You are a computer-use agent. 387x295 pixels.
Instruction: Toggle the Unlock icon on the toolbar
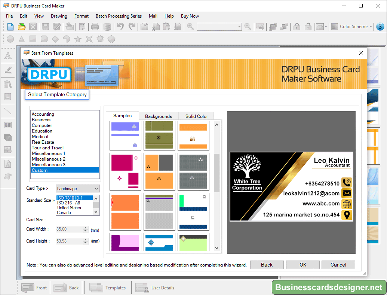tap(307, 27)
